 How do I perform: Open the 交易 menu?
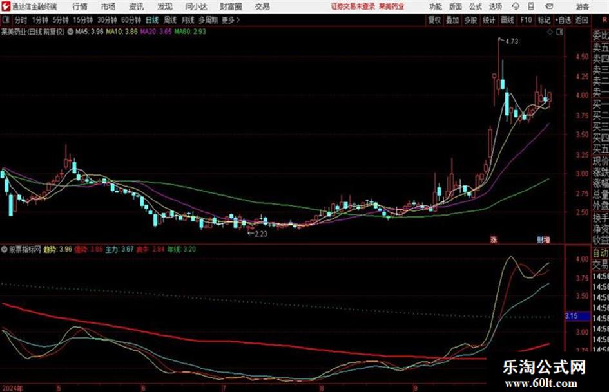tap(262, 6)
